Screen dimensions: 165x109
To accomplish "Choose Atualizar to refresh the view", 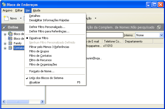I will pyautogui.click(x=55, y=82).
